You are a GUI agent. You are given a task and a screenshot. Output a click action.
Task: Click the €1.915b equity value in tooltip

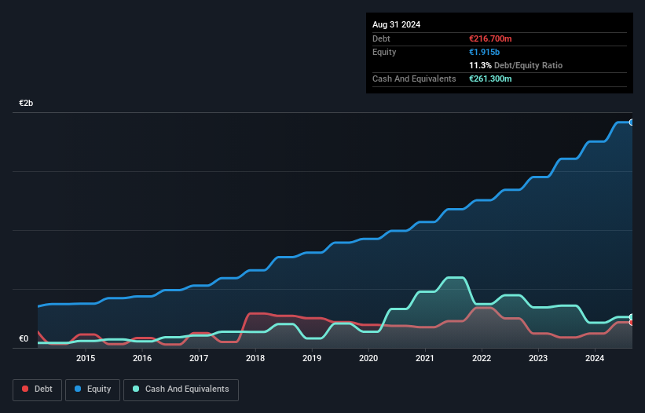click(x=487, y=52)
